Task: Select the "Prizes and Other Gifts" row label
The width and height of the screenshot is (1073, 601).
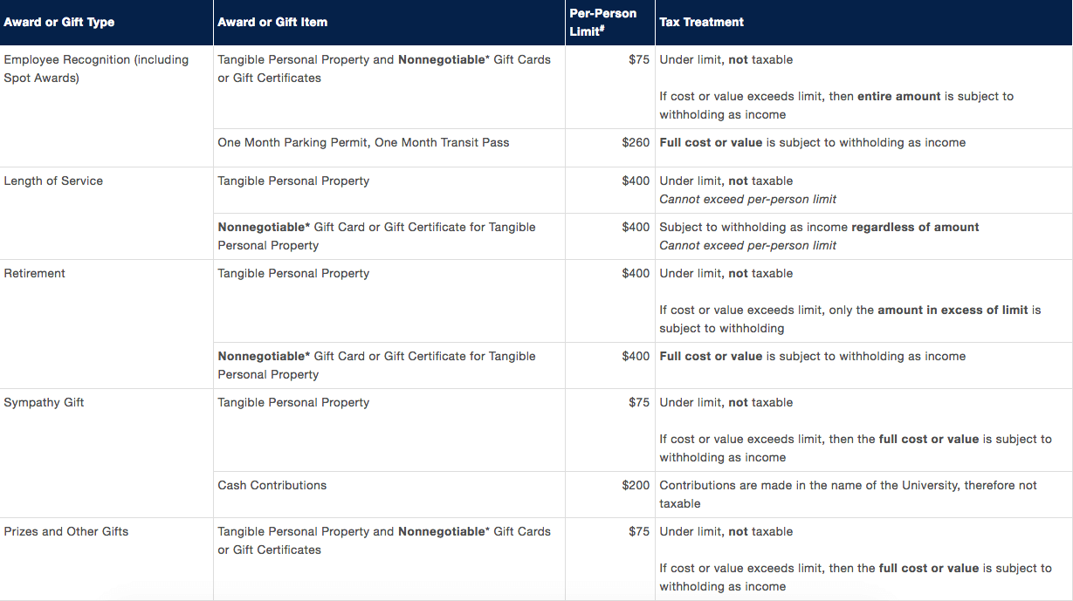Action: click(66, 532)
